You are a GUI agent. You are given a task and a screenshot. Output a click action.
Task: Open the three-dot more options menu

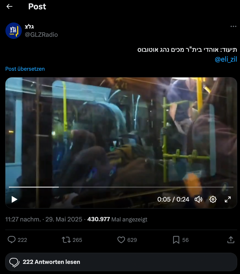point(233,26)
